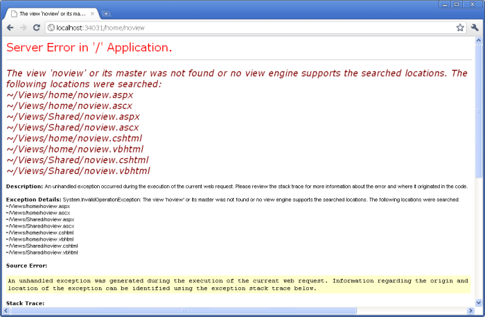Click the globe site info icon
Screen dimensions: 485x317
51,28
